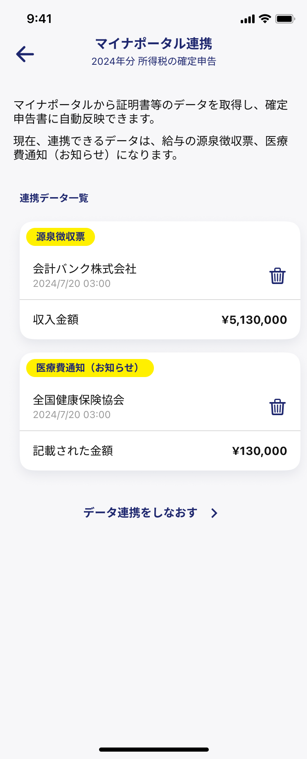307x759 pixels.
Task: Tap the ¥130,000 amount
Action: [260, 451]
